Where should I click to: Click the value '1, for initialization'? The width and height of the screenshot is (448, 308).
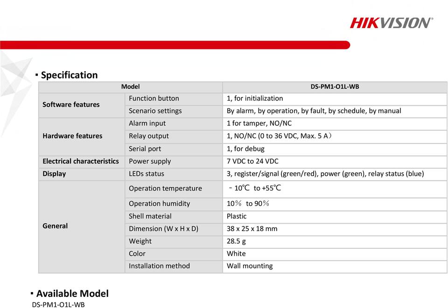[255, 98]
